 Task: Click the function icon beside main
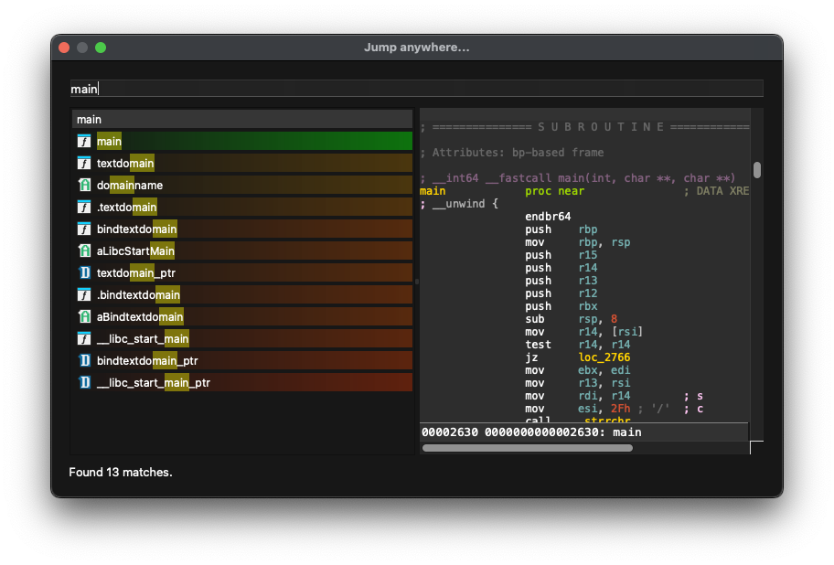click(x=84, y=142)
